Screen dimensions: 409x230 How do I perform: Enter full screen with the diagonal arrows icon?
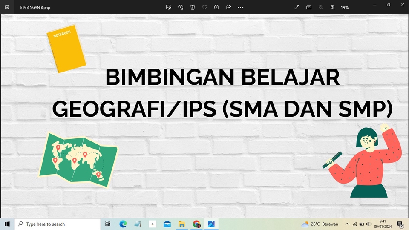point(297,7)
